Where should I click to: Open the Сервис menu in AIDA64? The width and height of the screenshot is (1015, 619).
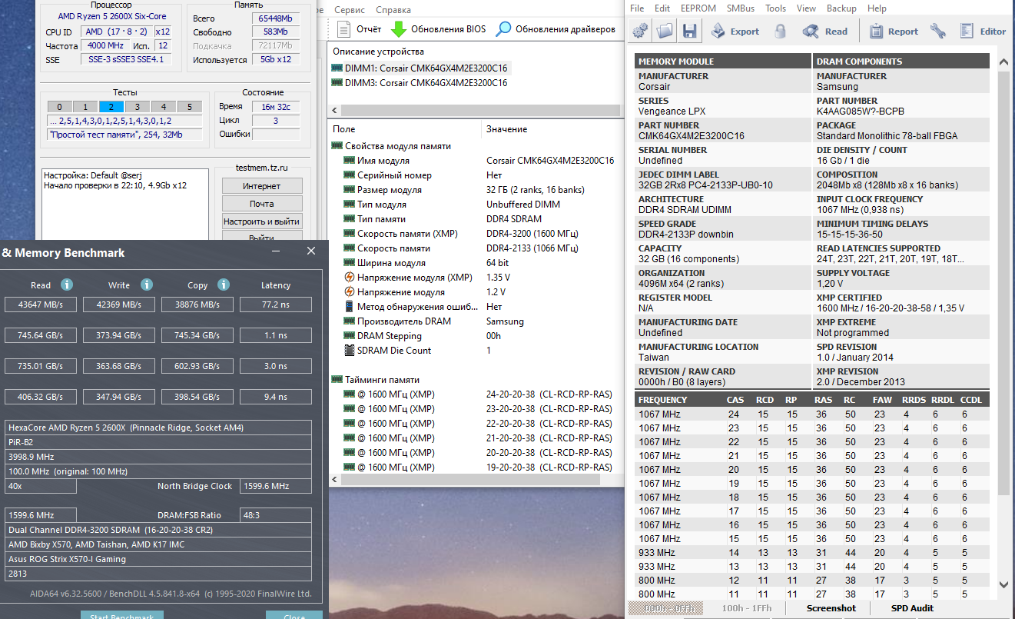pyautogui.click(x=350, y=10)
